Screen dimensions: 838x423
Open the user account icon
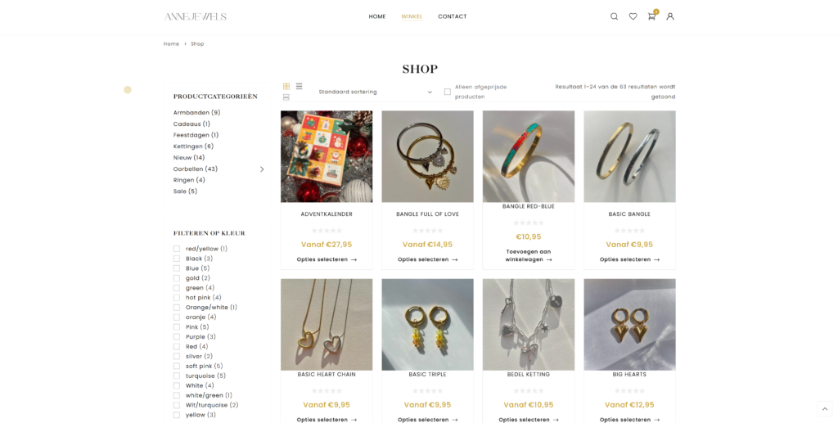(x=670, y=16)
